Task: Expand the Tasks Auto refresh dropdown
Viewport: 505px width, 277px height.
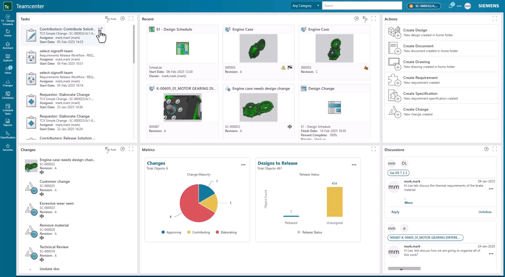Action: [110, 19]
